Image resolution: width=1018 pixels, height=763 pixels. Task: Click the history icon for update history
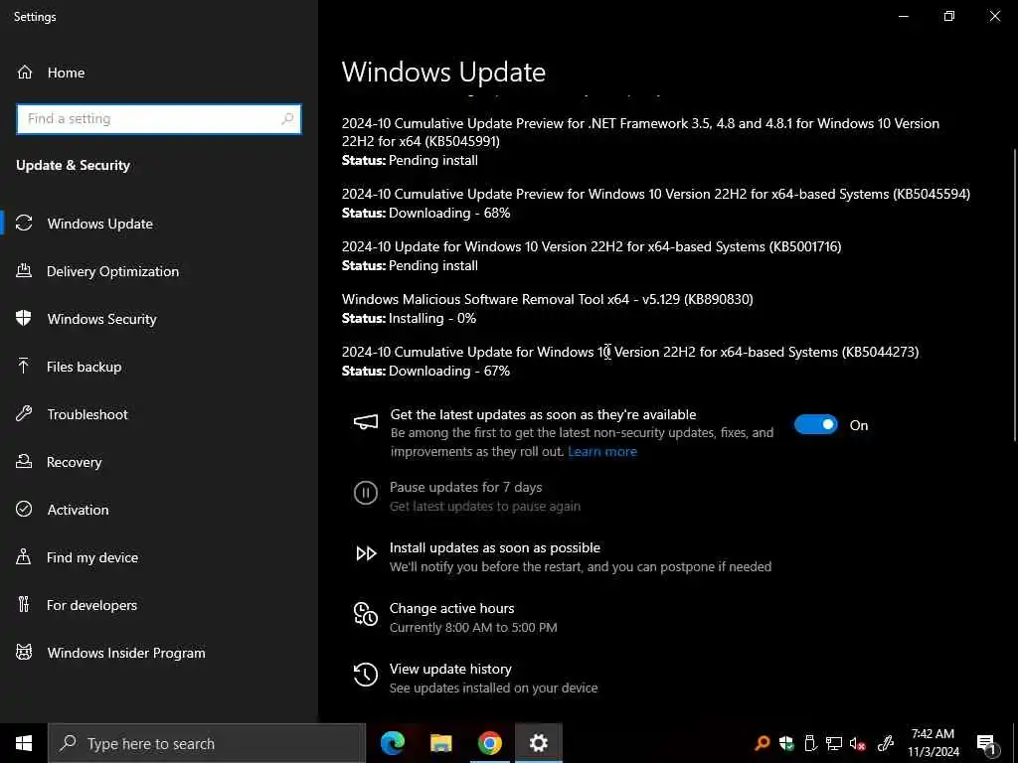pyautogui.click(x=366, y=675)
